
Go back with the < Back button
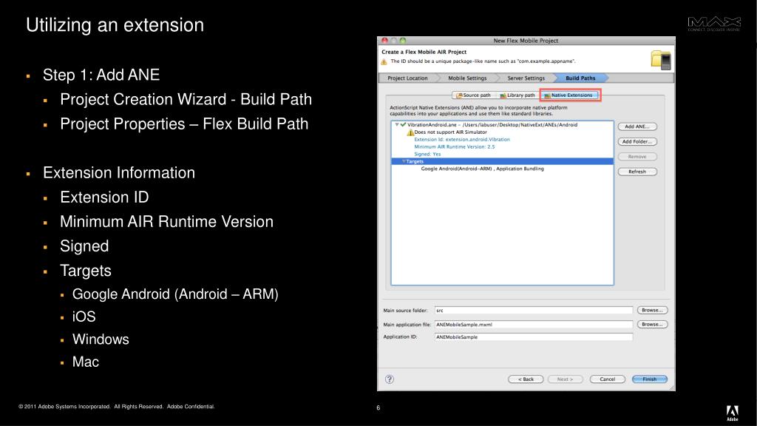click(x=526, y=379)
